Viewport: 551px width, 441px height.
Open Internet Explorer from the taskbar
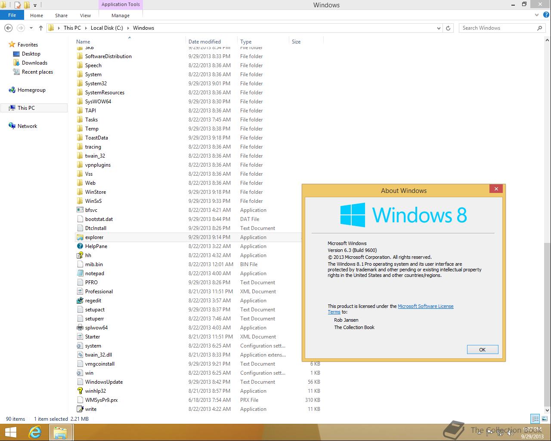(35, 432)
